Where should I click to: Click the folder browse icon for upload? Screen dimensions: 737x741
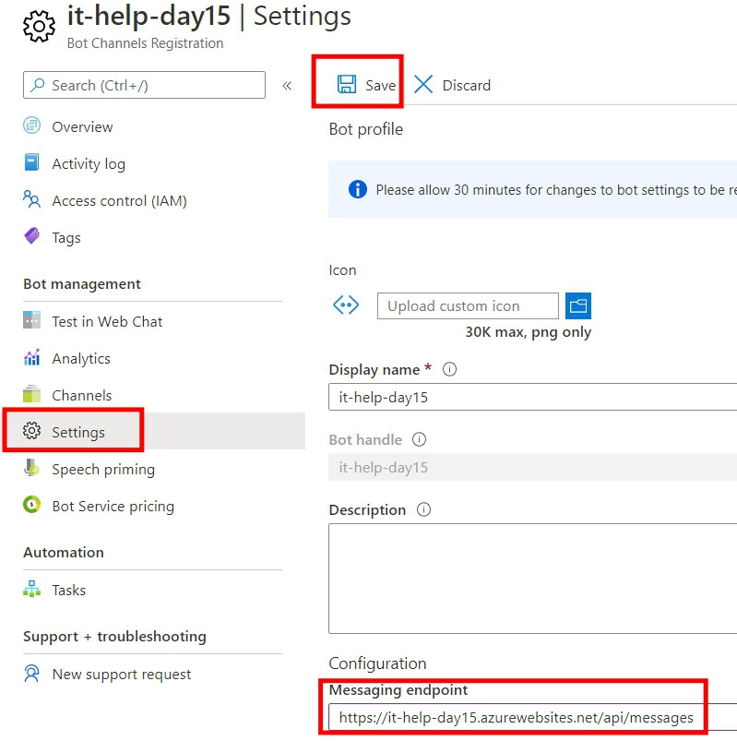coord(578,305)
